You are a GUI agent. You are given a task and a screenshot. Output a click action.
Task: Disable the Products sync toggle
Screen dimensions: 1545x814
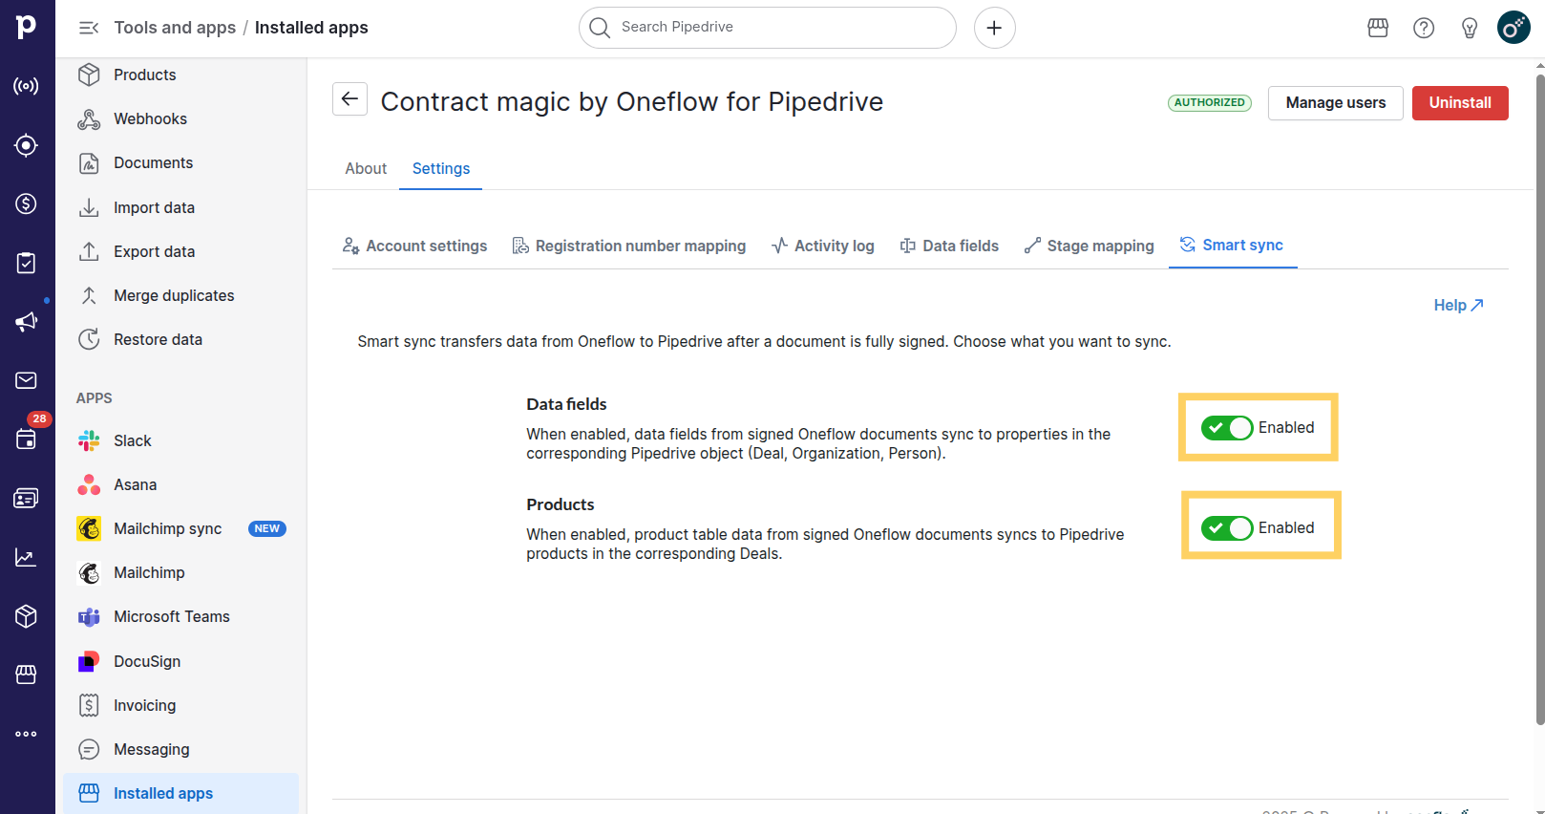pos(1226,528)
